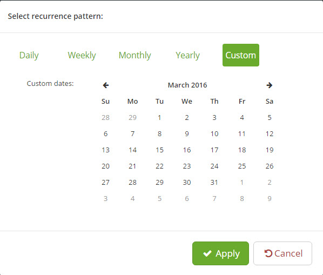This screenshot has height=275, width=323.
Task: Click the Cancel button
Action: tap(282, 253)
